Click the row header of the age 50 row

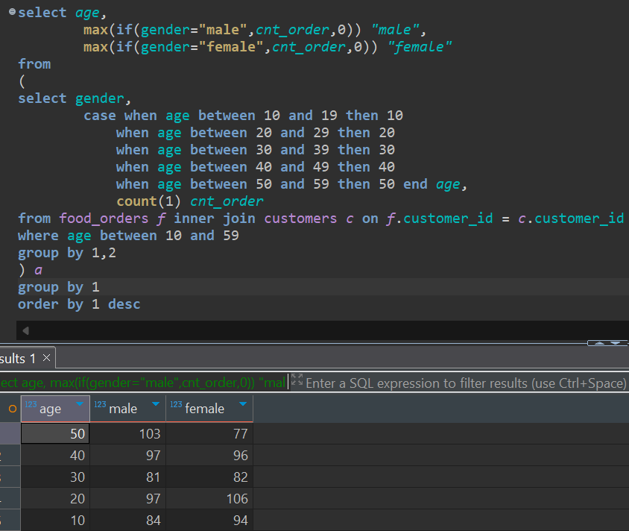point(10,433)
